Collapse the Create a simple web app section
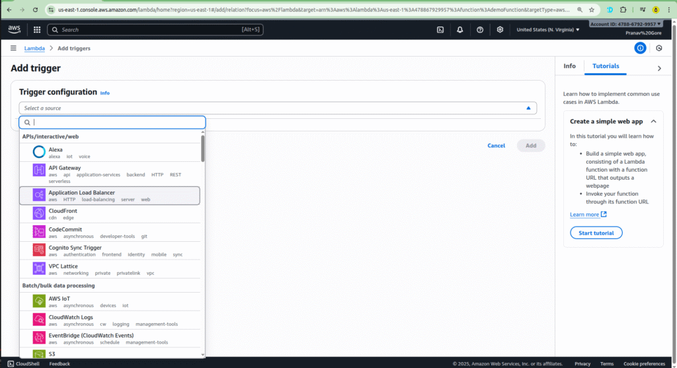Viewport: 677px width, 368px height. pyautogui.click(x=653, y=121)
